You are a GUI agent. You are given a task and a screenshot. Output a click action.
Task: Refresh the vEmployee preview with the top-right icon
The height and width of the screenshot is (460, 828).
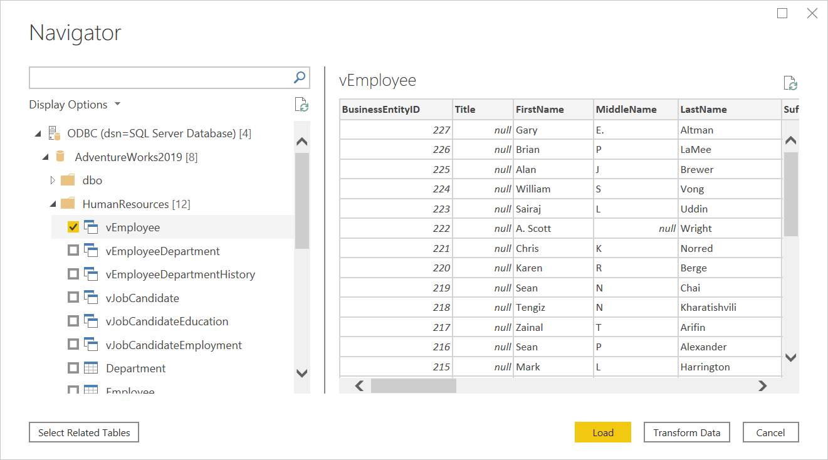(x=790, y=84)
